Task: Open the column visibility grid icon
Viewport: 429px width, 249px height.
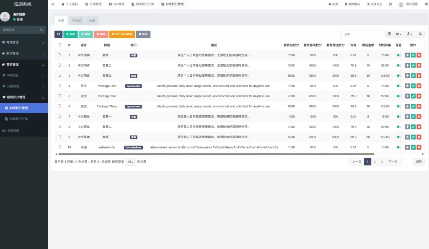Action: [x=397, y=34]
